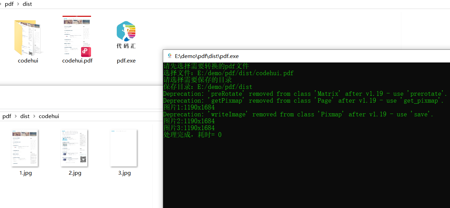
Task: Expand the chevron before the codehui breadcrumb
Action: (35, 116)
